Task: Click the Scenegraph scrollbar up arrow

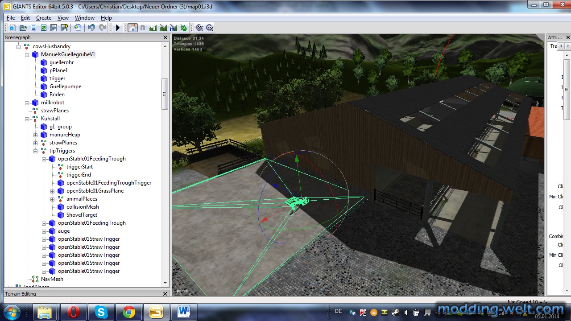Action: [x=165, y=46]
